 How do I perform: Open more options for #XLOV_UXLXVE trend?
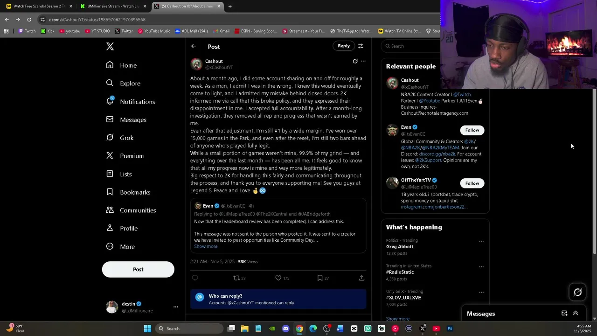[x=481, y=292]
